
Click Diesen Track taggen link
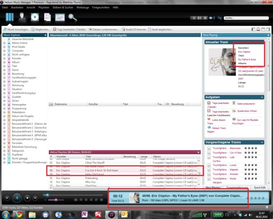click(216, 130)
